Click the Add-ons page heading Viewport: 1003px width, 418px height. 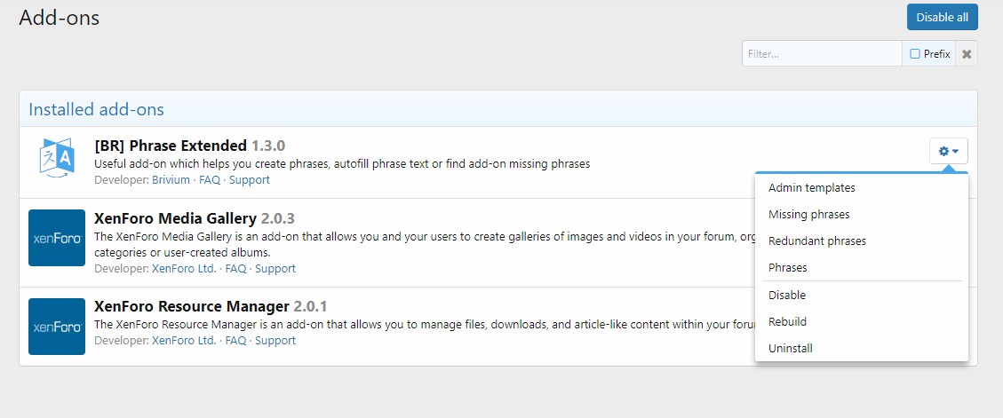(x=60, y=17)
